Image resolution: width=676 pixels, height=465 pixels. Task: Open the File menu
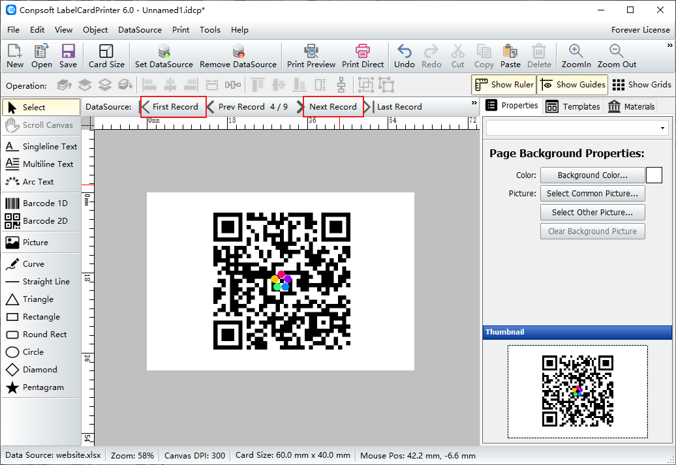[x=13, y=30]
